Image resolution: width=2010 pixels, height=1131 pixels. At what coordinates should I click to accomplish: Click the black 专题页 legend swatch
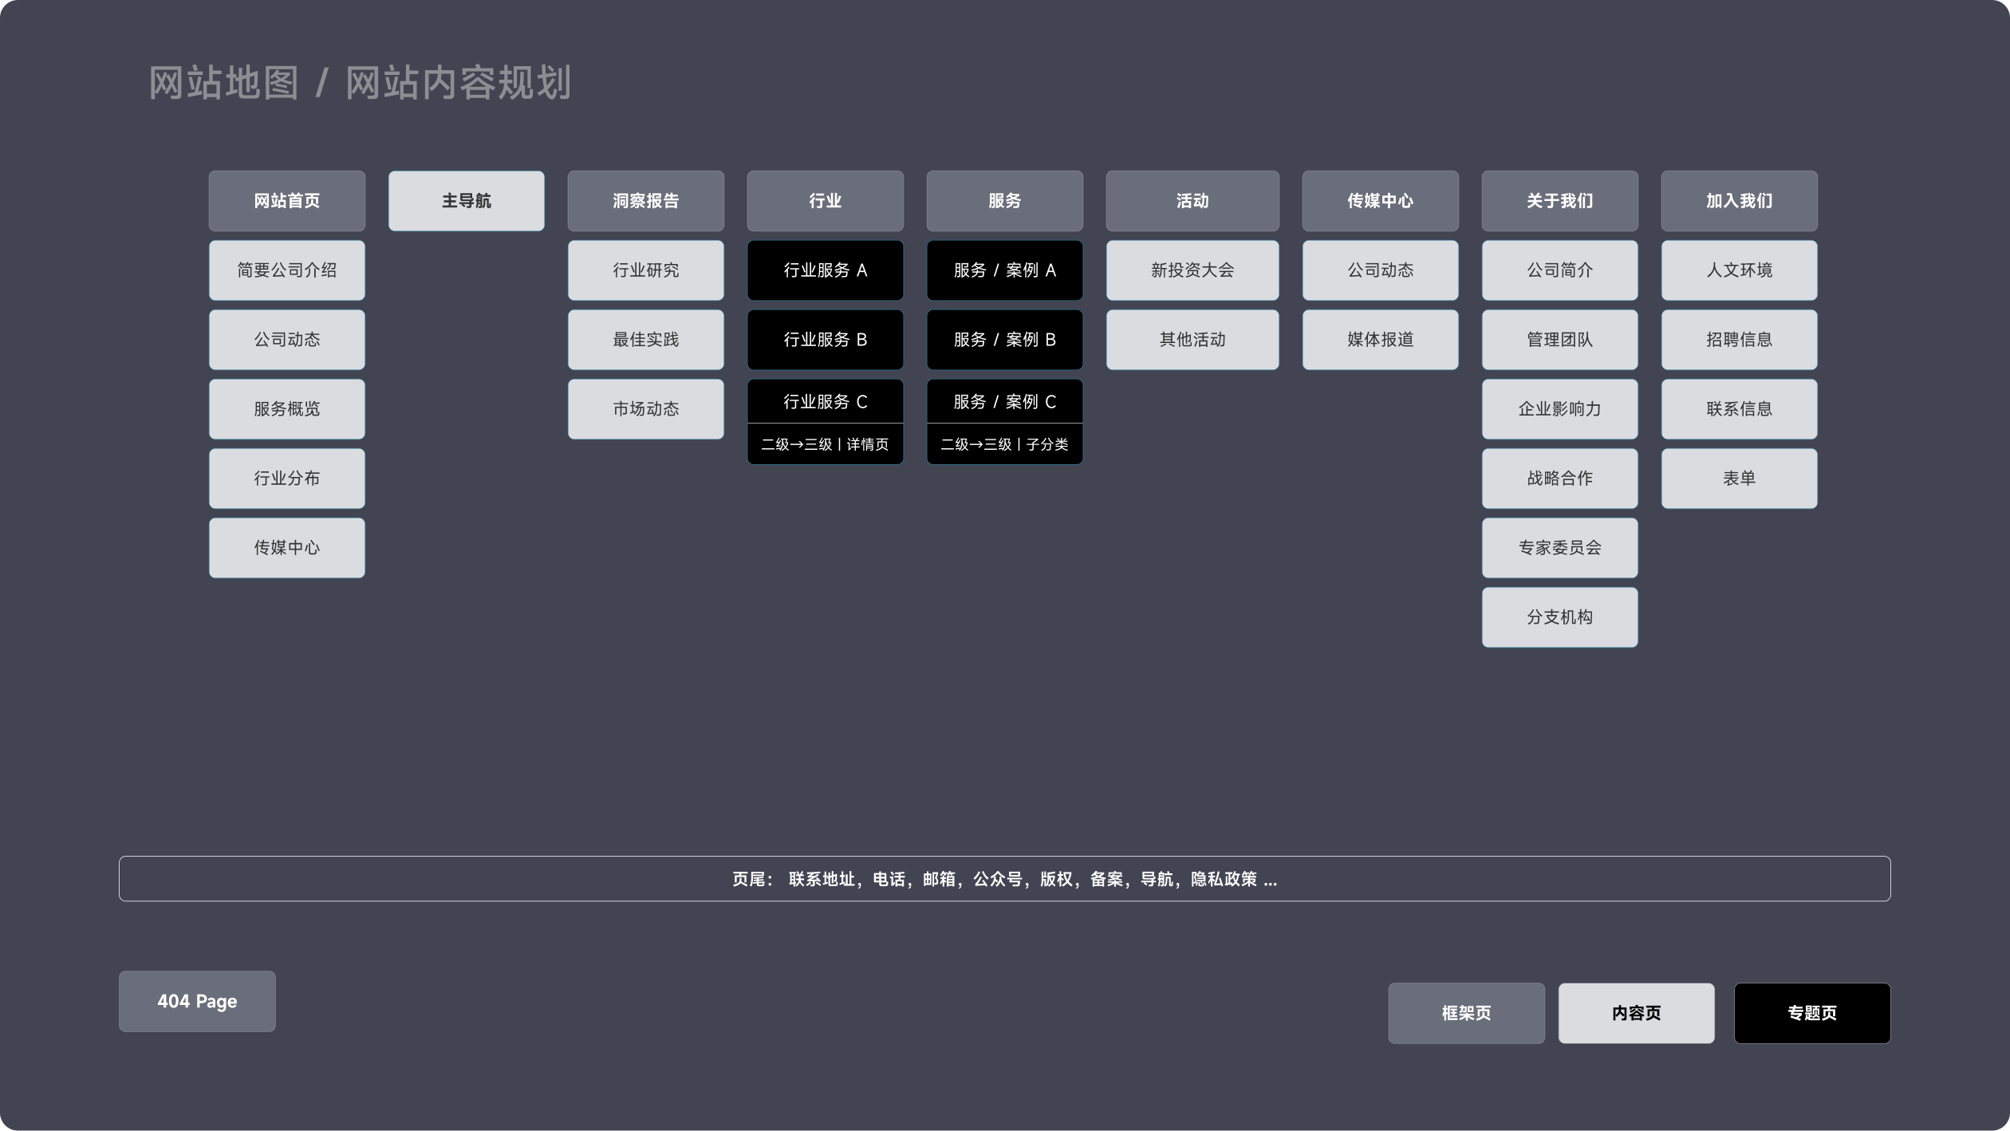[1811, 1013]
